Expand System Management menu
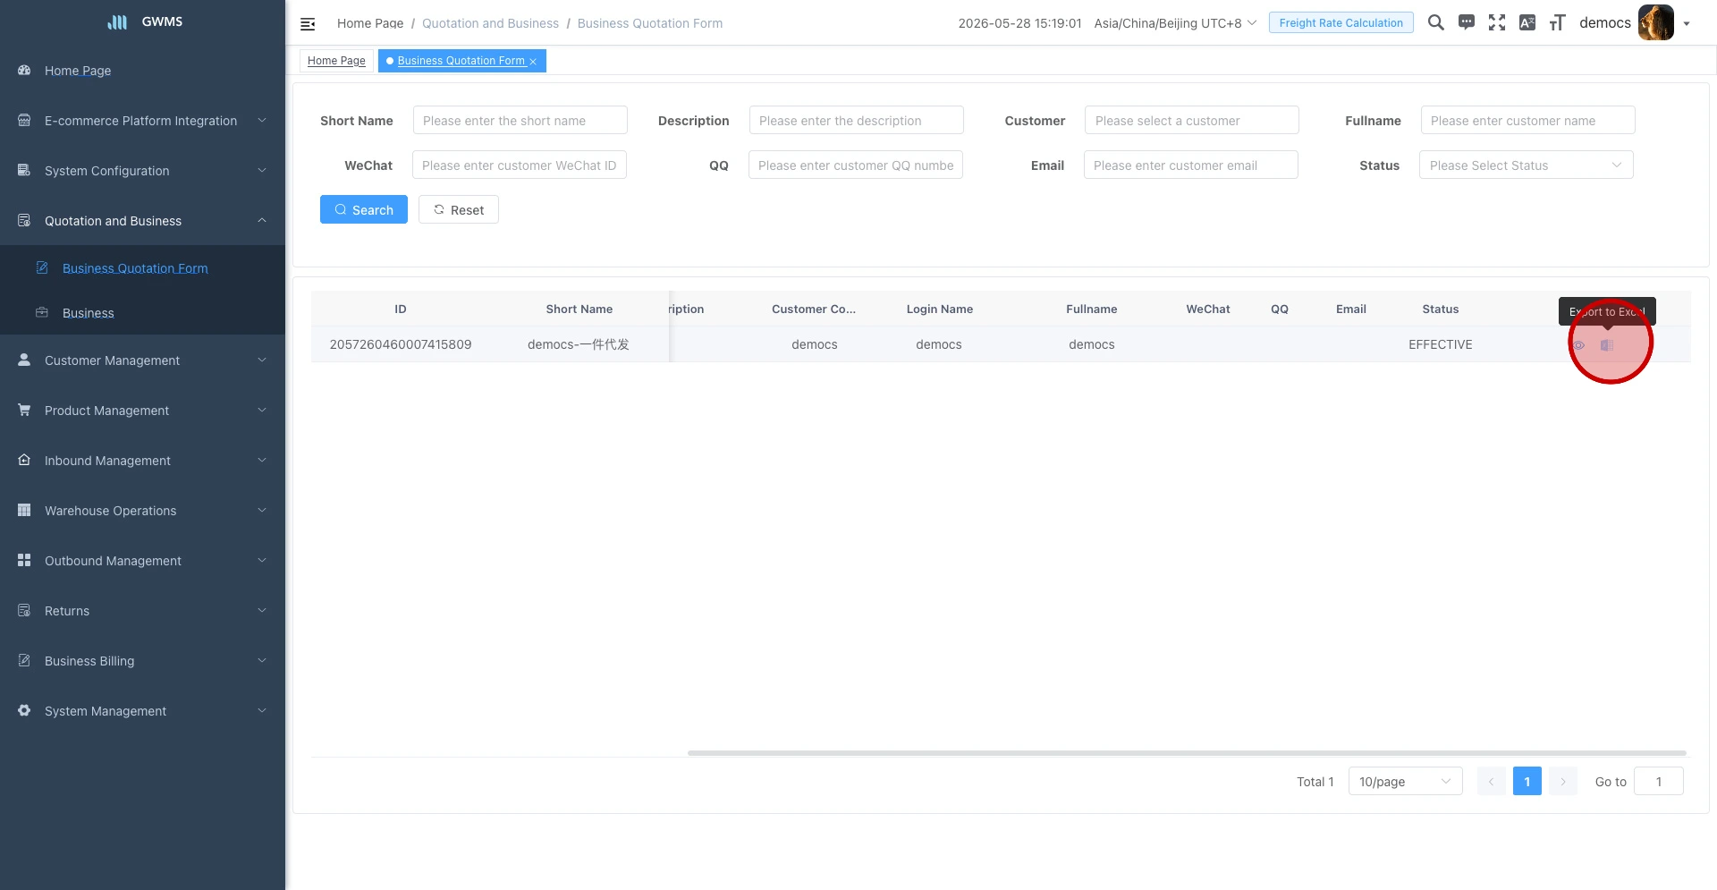 [143, 711]
